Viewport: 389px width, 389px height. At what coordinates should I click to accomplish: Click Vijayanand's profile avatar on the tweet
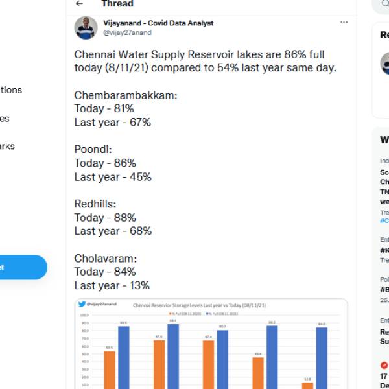pos(86,28)
